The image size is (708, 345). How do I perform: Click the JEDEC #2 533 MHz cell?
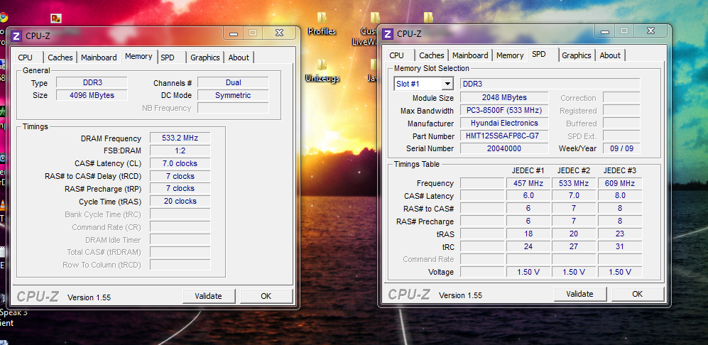pyautogui.click(x=574, y=183)
